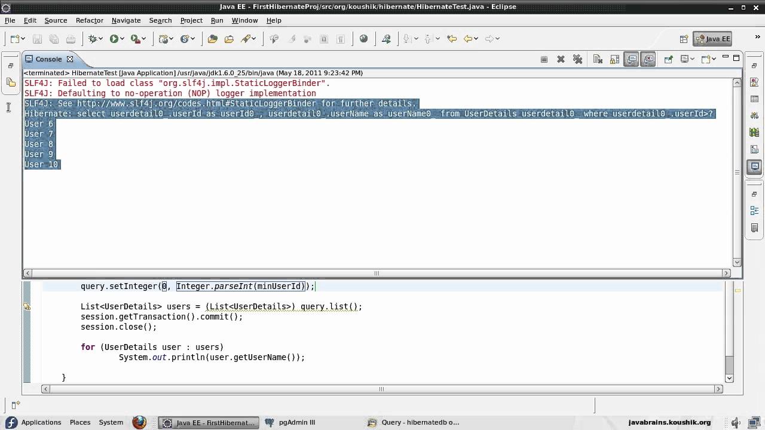The image size is (765, 430).
Task: Expand the New file dropdown arrow
Action: point(23,39)
